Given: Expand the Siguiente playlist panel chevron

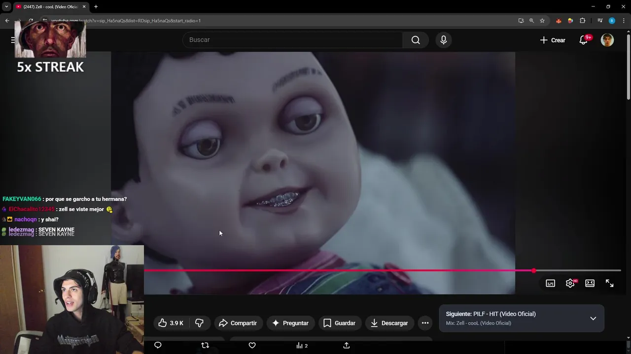Looking at the screenshot, I should pyautogui.click(x=593, y=318).
